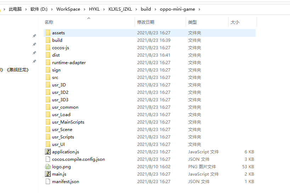Click the usr_3D2 folder icon
The image size is (290, 193).
coord(48,92)
